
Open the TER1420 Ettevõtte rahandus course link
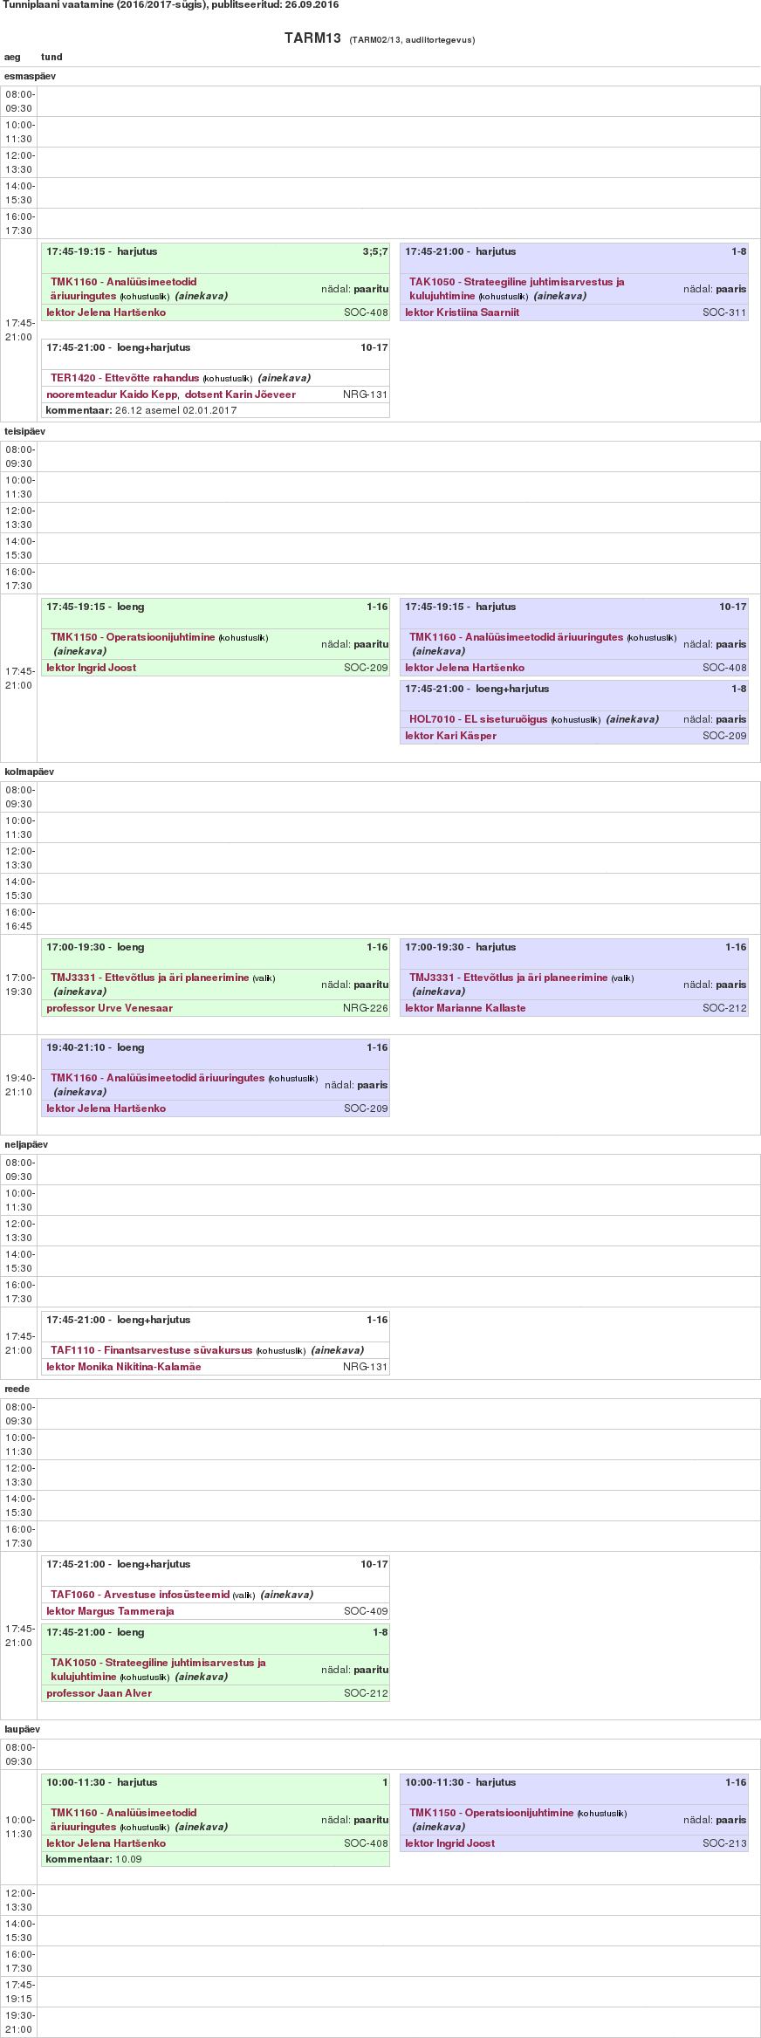coord(125,378)
